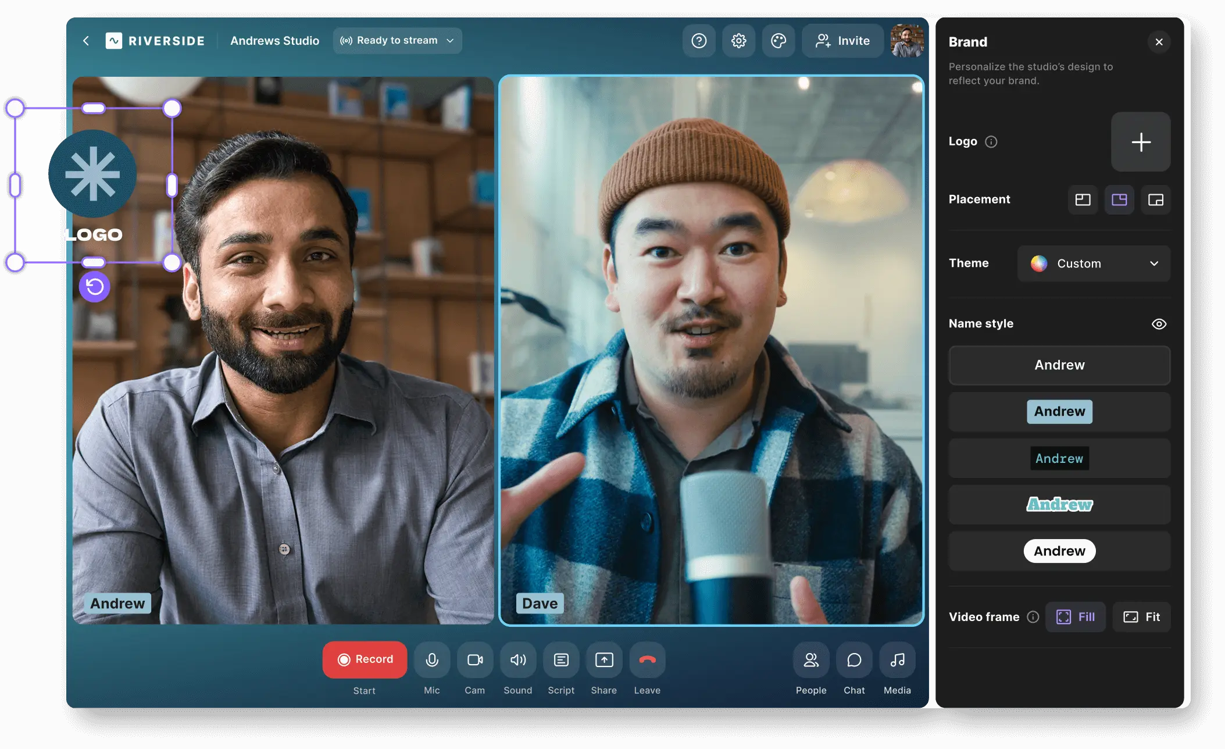This screenshot has width=1225, height=749.
Task: Toggle the Cam camera button
Action: (x=475, y=660)
